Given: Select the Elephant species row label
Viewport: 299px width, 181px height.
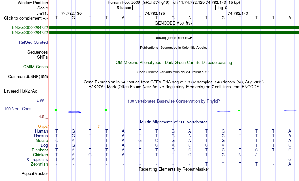Looking at the screenshot, I should (40, 150).
